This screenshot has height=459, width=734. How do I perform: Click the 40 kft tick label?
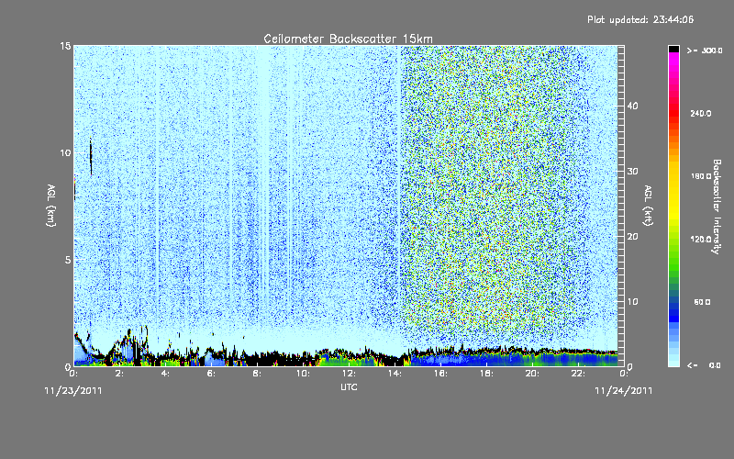pyautogui.click(x=632, y=106)
